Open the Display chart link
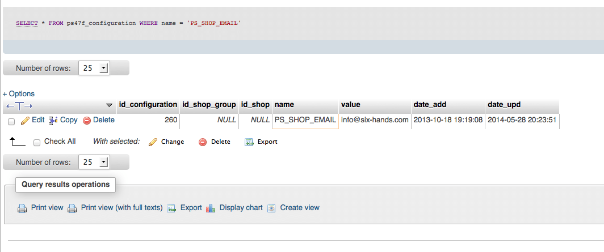This screenshot has height=252, width=604. (x=241, y=207)
